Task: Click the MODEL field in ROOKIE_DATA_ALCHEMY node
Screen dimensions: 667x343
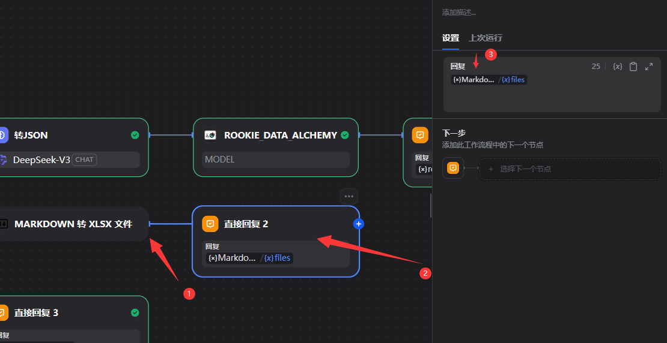Action: 275,160
